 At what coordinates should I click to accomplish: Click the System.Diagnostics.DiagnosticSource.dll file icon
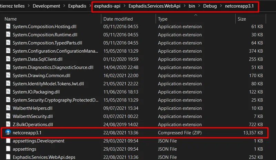[8, 67]
